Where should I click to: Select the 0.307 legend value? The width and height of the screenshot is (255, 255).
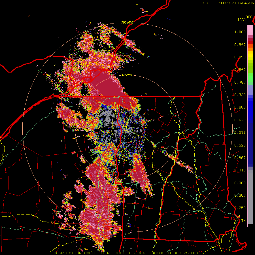coord(240,195)
